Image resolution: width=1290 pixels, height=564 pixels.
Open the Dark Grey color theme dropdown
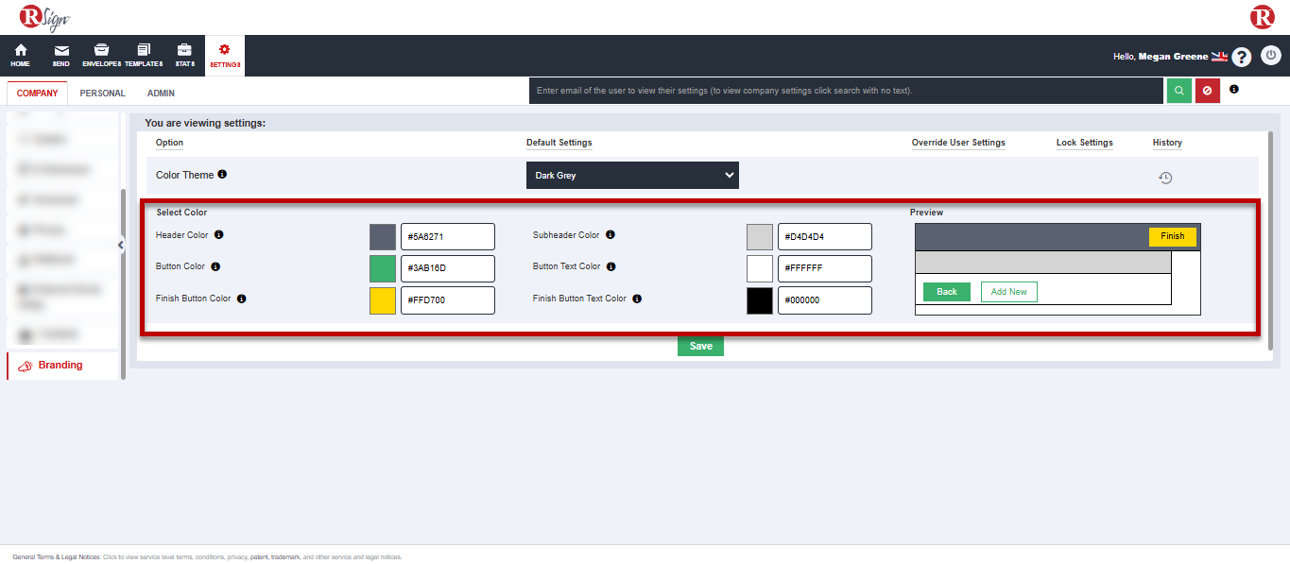tap(632, 175)
